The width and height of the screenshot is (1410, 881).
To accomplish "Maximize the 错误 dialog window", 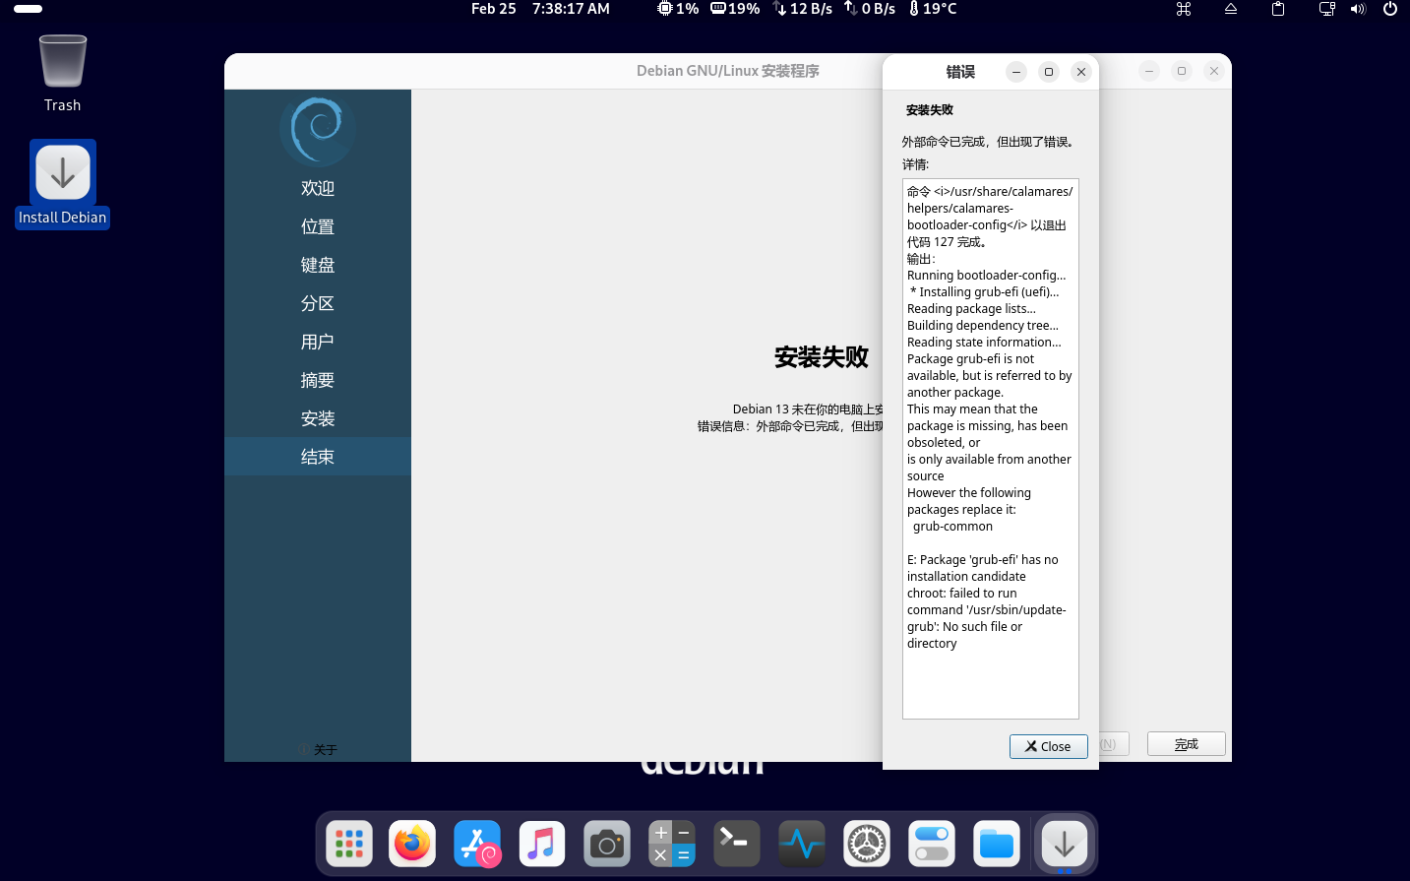I will (1049, 72).
